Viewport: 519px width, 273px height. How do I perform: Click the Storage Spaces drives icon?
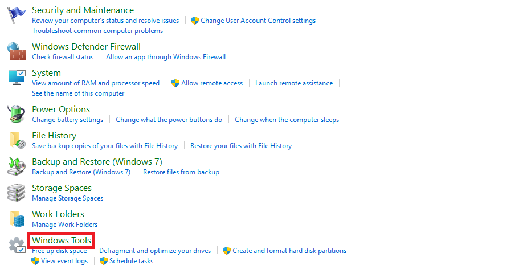coord(17,193)
